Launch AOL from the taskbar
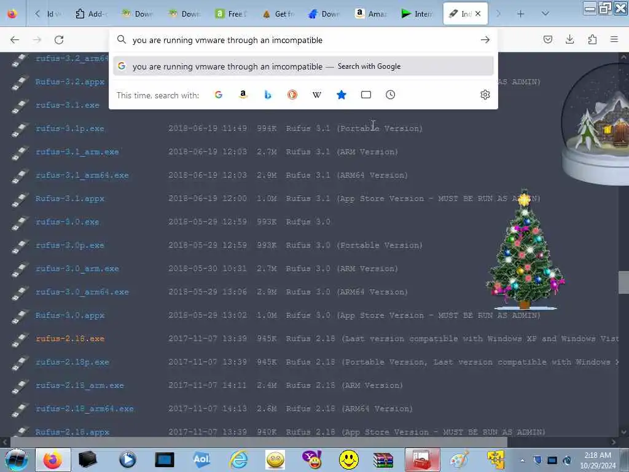Image resolution: width=629 pixels, height=472 pixels. pyautogui.click(x=201, y=460)
